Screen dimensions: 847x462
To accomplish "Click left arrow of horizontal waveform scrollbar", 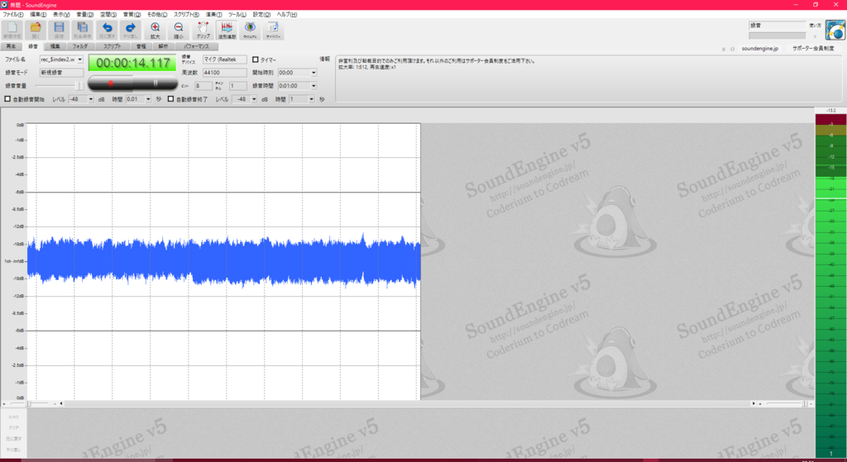I will click(x=61, y=403).
